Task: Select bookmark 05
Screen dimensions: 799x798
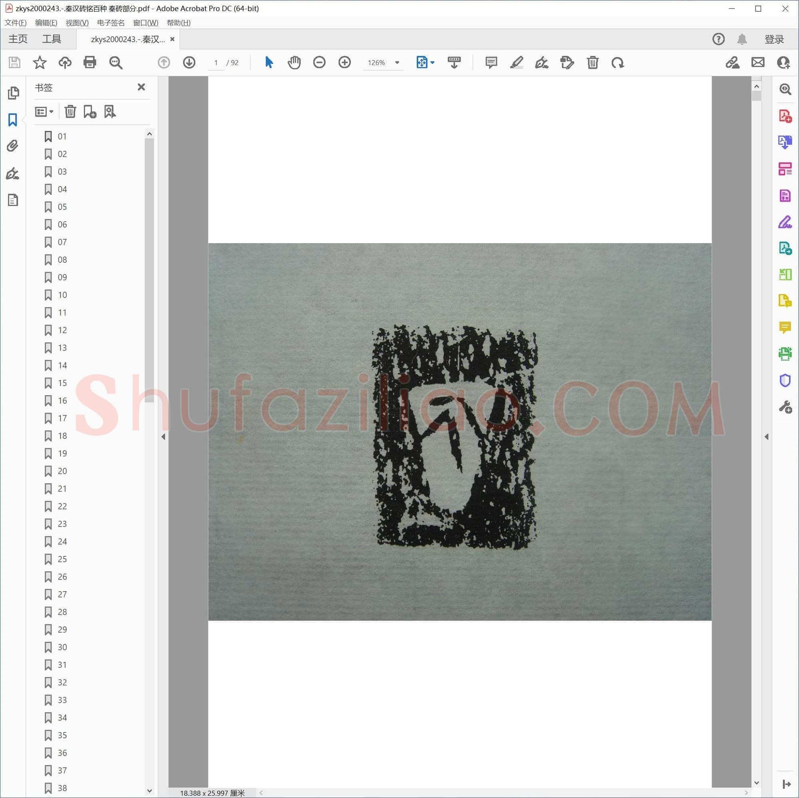Action: (x=62, y=207)
